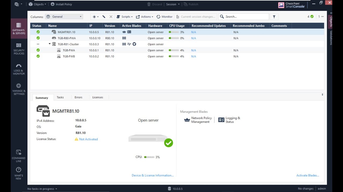Click the Monitor button
The width and height of the screenshot is (343, 192).
pyautogui.click(x=165, y=17)
